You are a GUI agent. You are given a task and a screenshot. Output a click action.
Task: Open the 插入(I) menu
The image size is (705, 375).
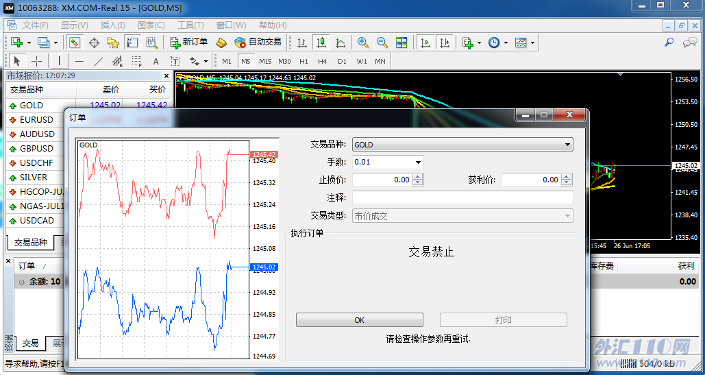coord(113,25)
